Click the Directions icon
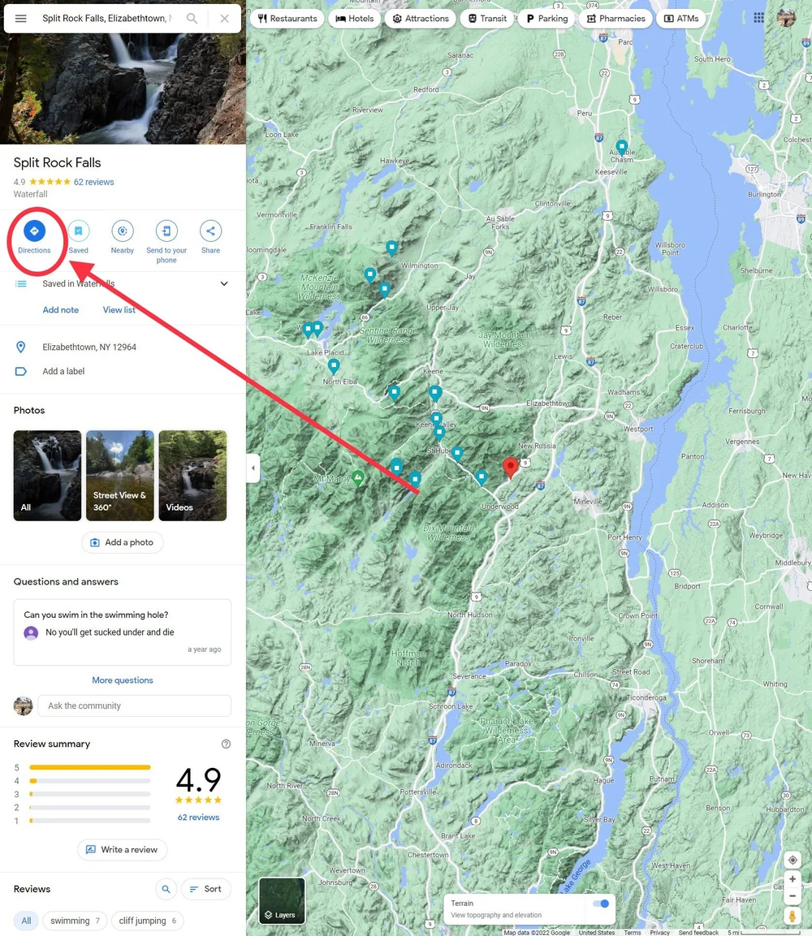The image size is (812, 936). coord(34,231)
